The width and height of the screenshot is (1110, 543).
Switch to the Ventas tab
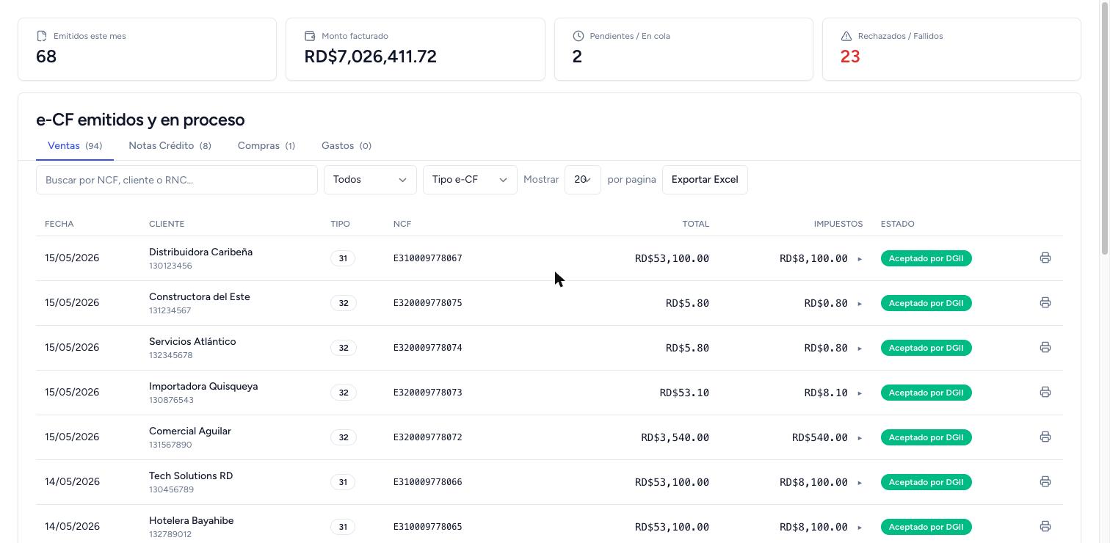click(75, 146)
